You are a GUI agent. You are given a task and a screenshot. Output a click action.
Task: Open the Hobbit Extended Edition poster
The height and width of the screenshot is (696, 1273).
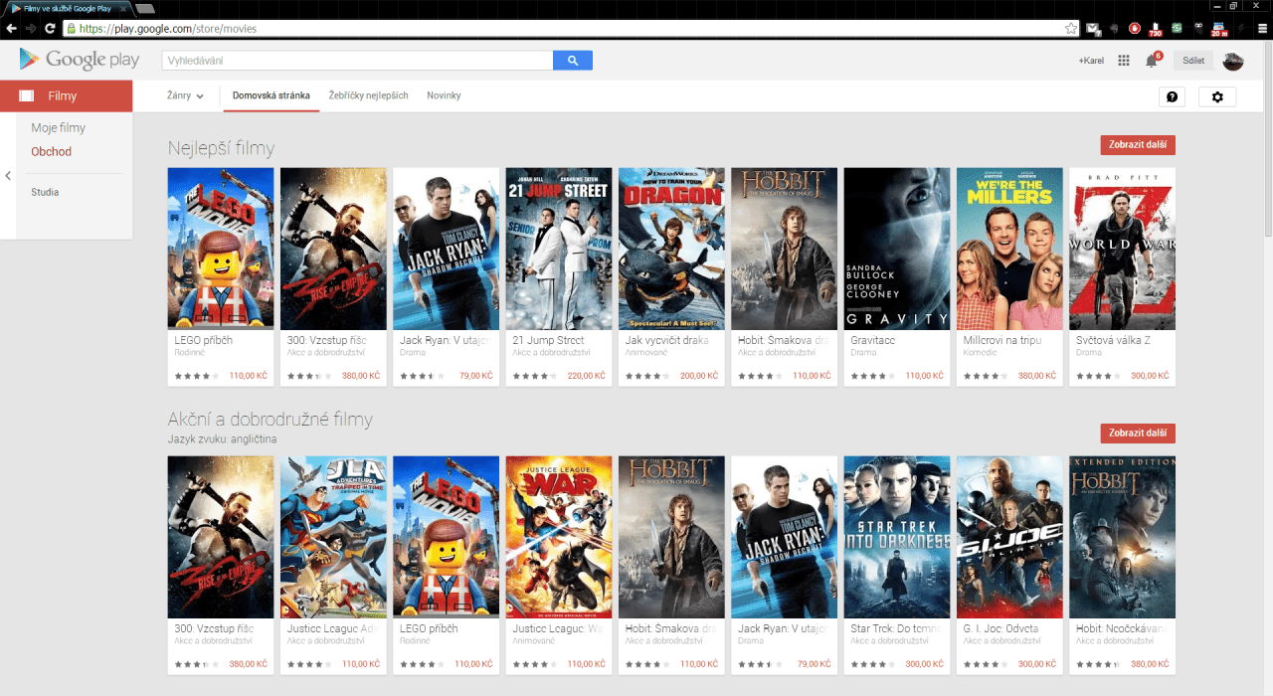pyautogui.click(x=1122, y=537)
